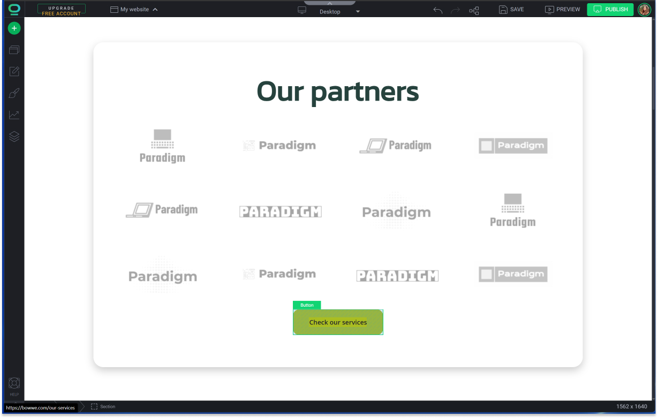Open the Layers stack icon in sidebar
658x418 pixels.
[14, 136]
